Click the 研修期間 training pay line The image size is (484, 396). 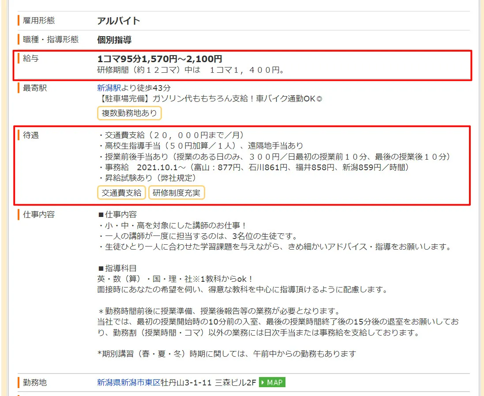(191, 70)
